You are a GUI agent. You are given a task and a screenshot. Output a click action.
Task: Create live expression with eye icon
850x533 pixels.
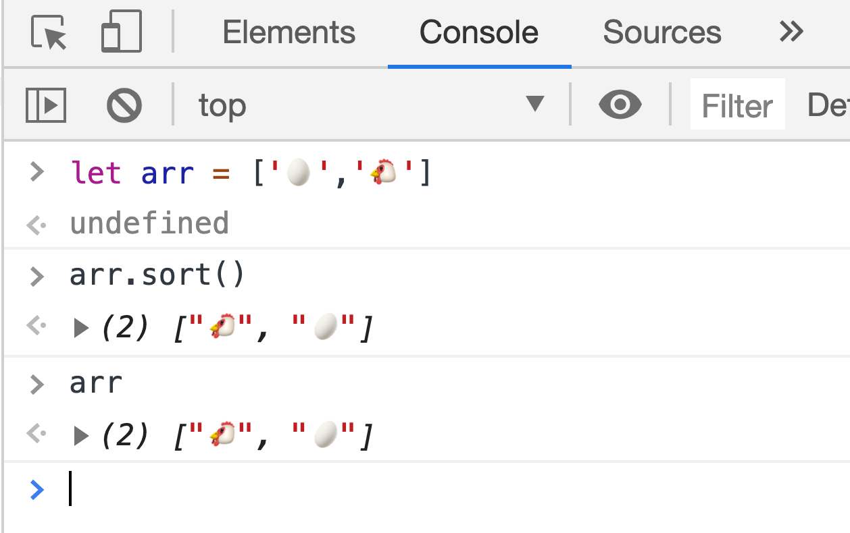click(x=620, y=105)
